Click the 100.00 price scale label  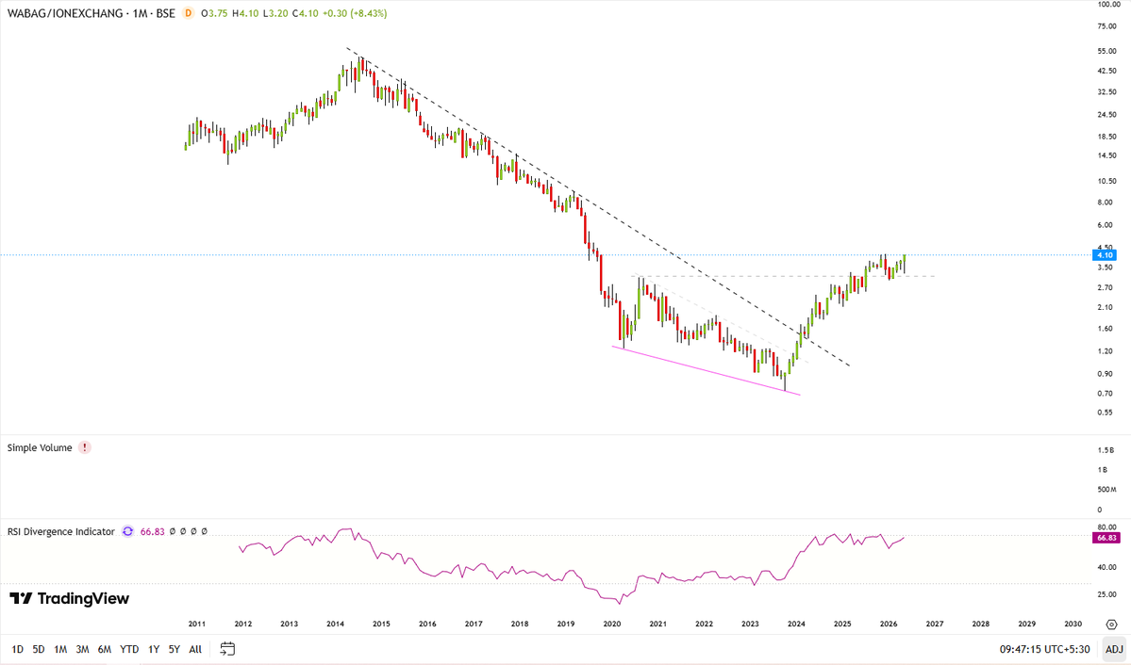(1107, 5)
